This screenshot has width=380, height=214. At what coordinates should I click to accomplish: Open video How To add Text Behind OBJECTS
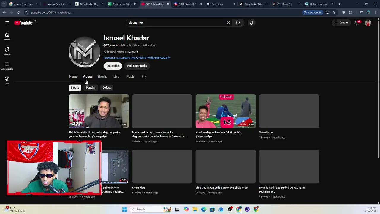(282, 190)
